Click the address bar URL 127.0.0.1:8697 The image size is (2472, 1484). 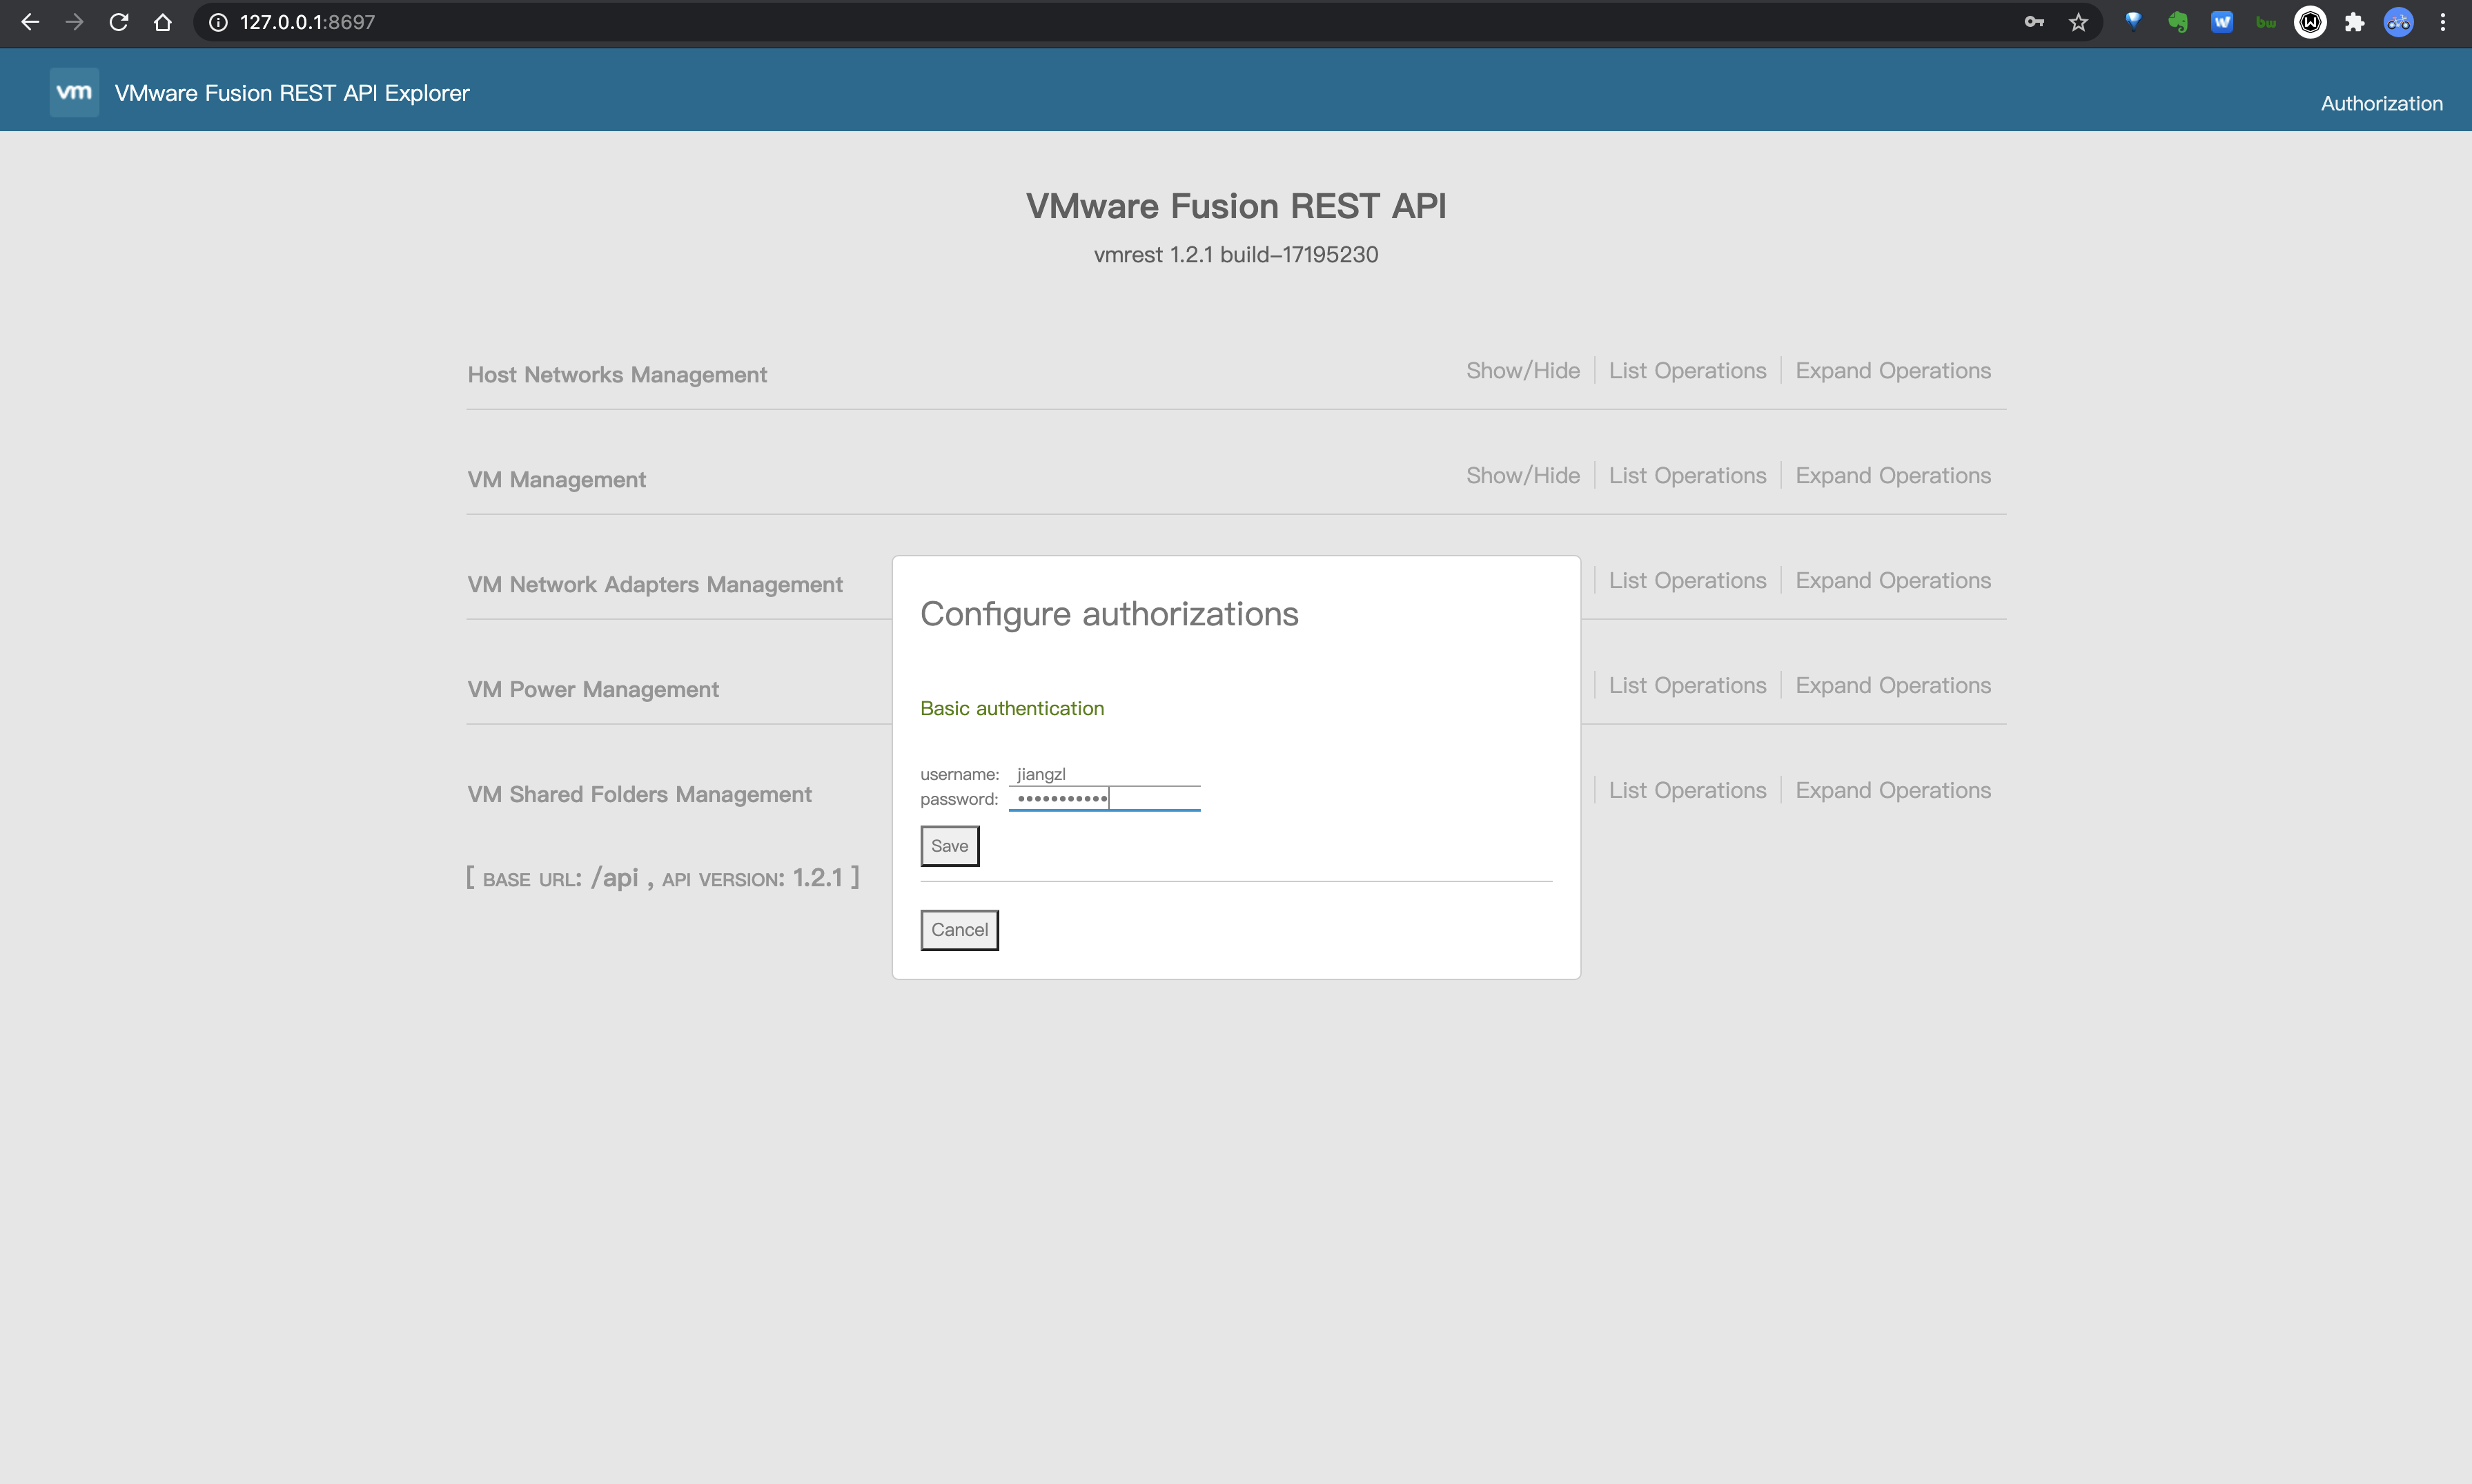(308, 22)
